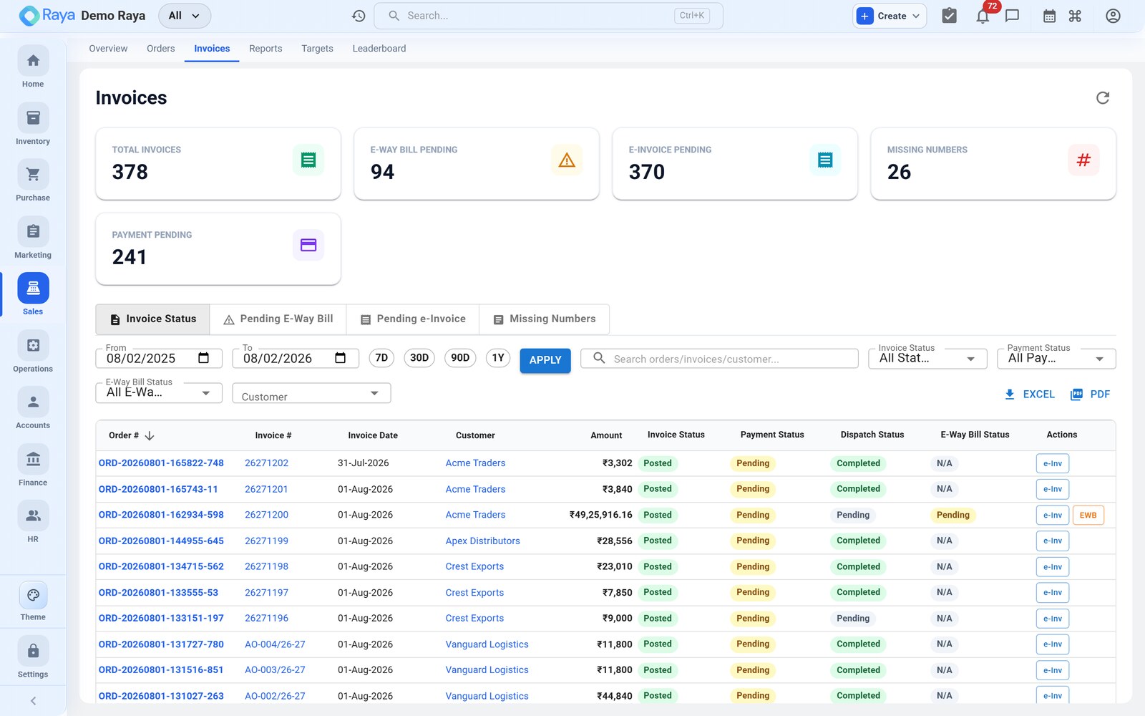Select the Pending e-Invoice tab

[x=413, y=319]
